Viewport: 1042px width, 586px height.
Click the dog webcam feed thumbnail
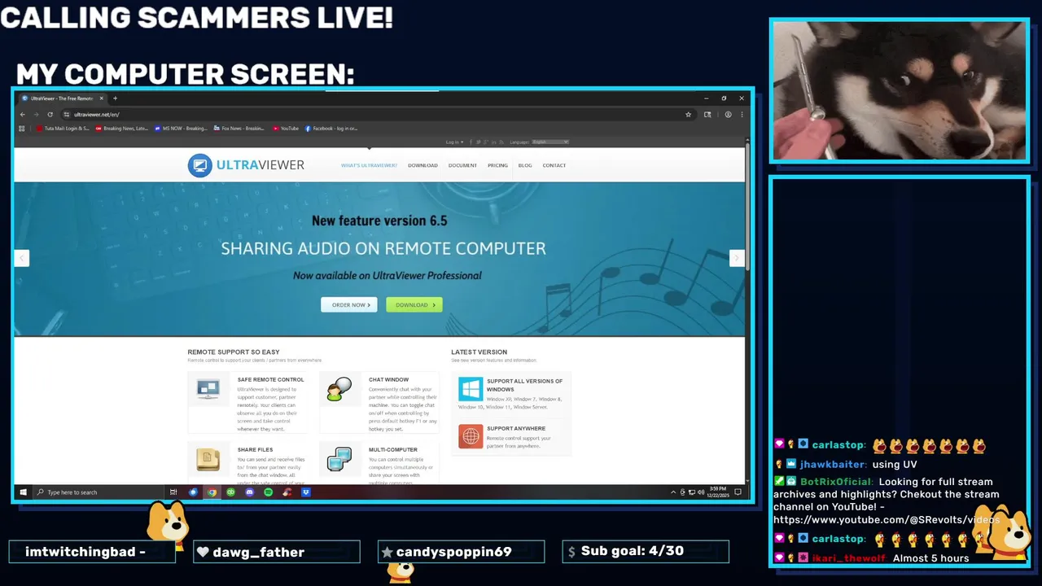[x=900, y=90]
